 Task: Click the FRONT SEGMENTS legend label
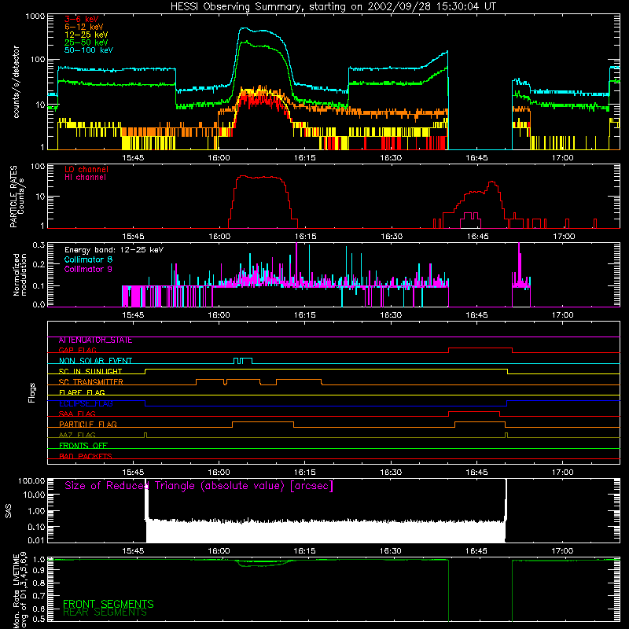pos(109,604)
